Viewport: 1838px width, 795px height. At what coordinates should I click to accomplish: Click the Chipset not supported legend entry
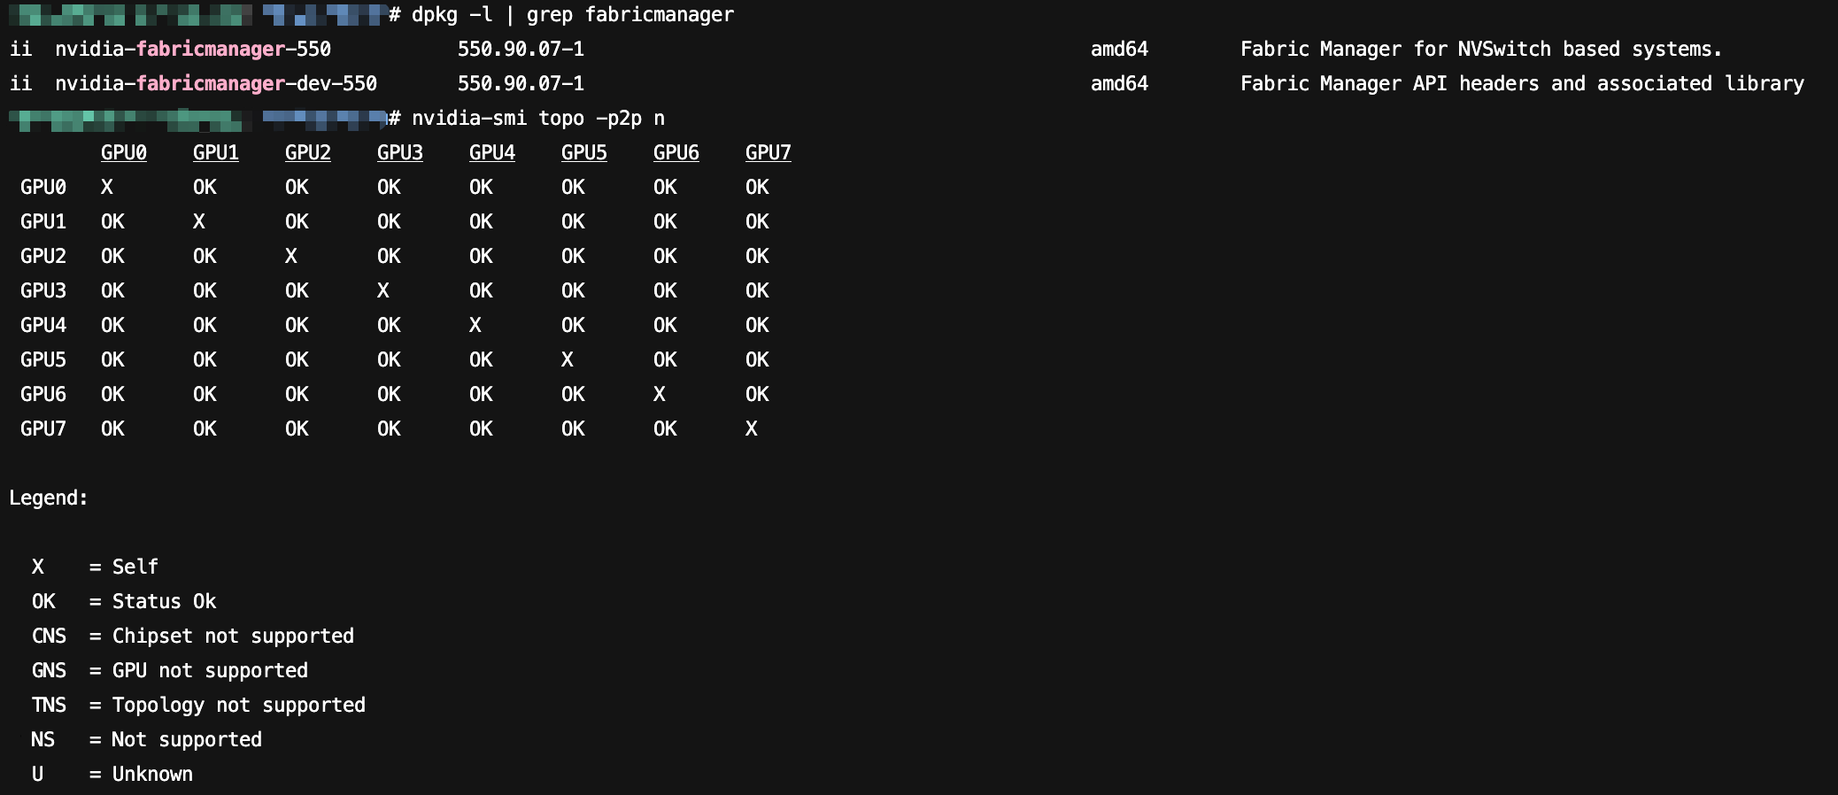pyautogui.click(x=233, y=637)
